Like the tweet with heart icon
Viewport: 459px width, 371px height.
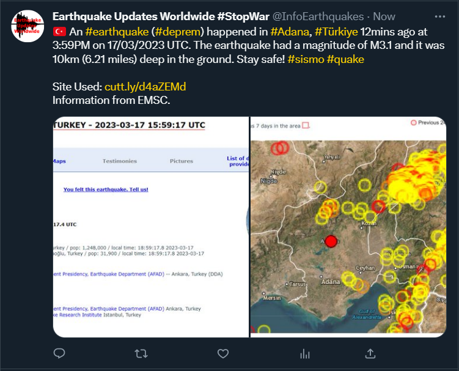coord(223,353)
